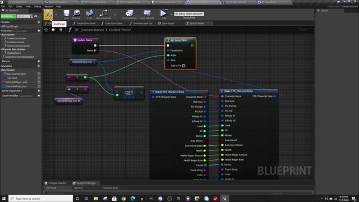Open the Asset menu
This screenshot has height=202, width=359.
coord(19,7)
